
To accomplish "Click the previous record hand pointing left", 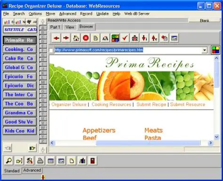I will (8, 148).
